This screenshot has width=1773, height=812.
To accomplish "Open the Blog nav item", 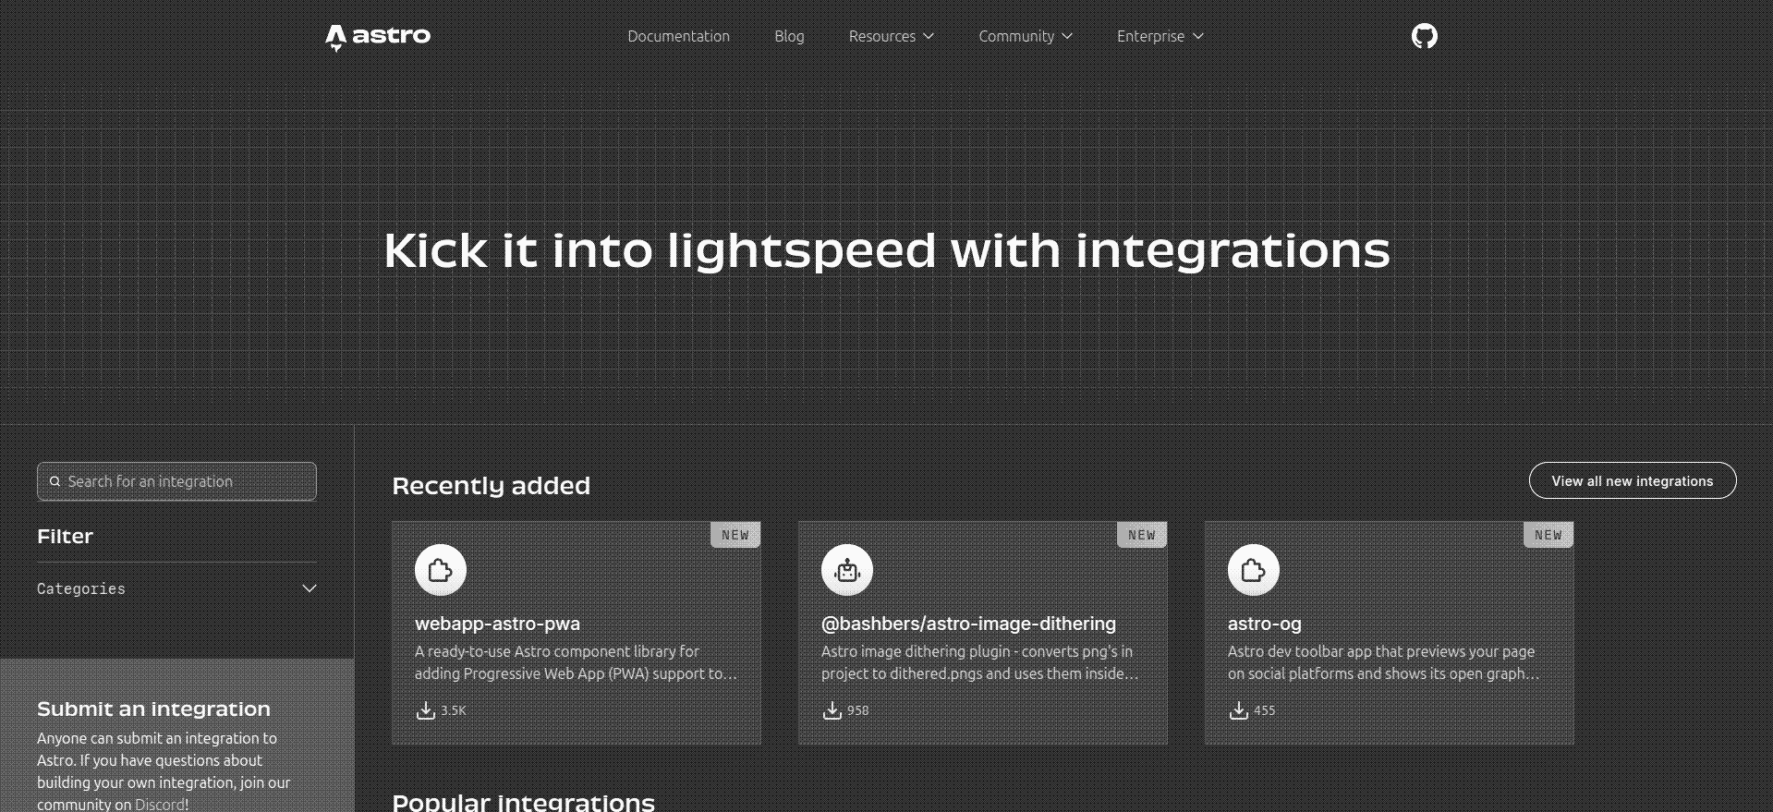I will (789, 36).
